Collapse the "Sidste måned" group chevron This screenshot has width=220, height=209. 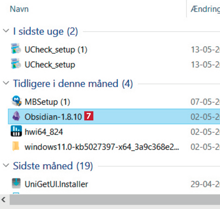[6, 165]
